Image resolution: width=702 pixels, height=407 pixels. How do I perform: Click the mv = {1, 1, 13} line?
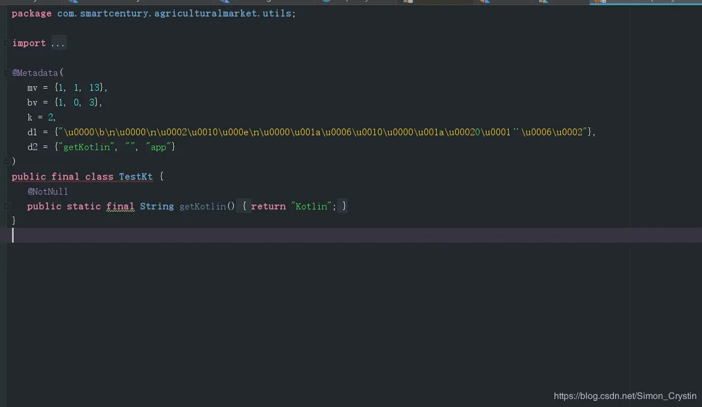[x=67, y=87]
